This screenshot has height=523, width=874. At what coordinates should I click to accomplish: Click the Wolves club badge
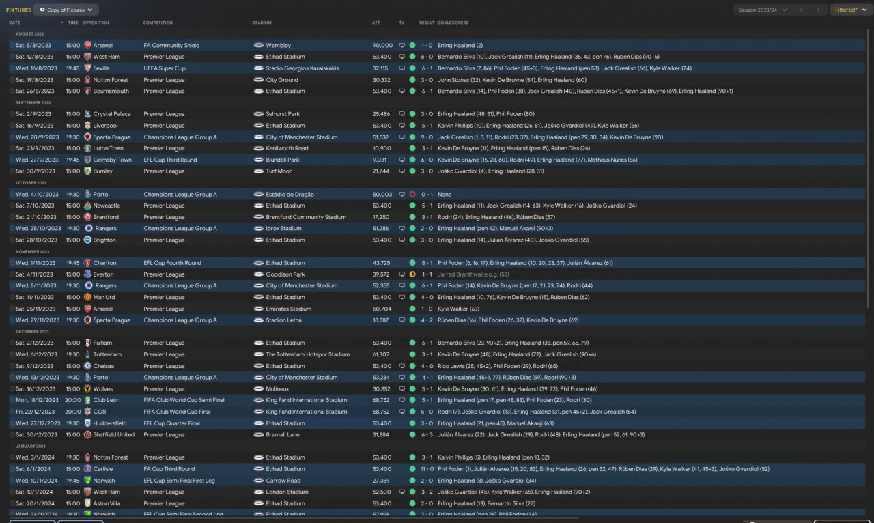click(87, 388)
